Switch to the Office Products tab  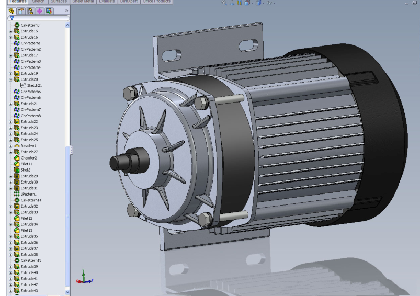pos(156,2)
